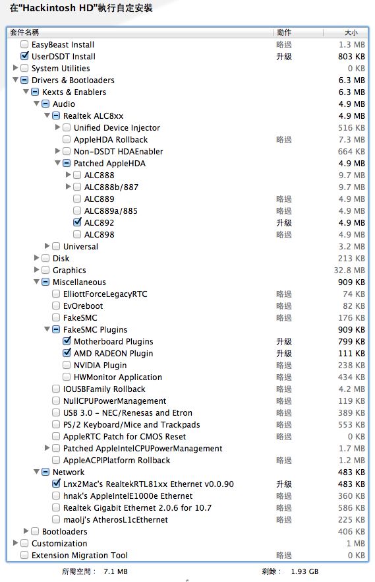The image size is (375, 582).
Task: Toggle the Drivers & Bootloaders mixed-state checkbox
Action: tap(24, 81)
